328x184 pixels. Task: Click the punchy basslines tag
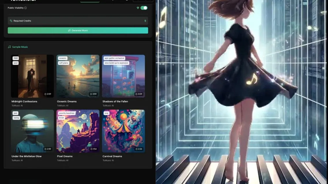pyautogui.click(x=67, y=113)
